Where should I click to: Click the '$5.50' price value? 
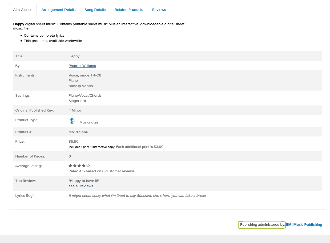(74, 142)
